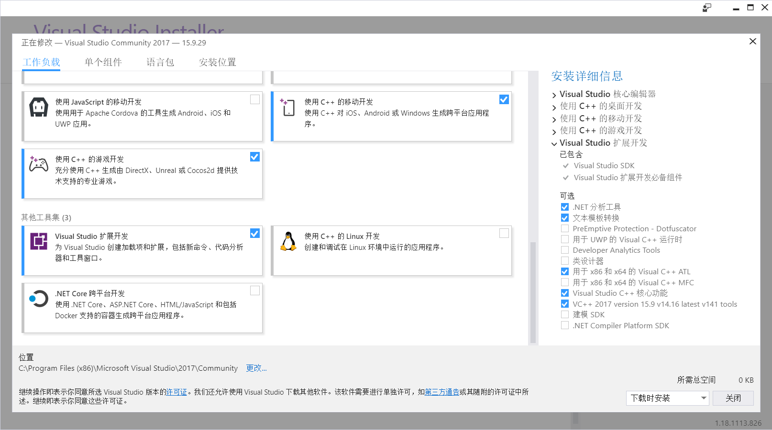Switch to the 单个组件 tab

tap(103, 62)
